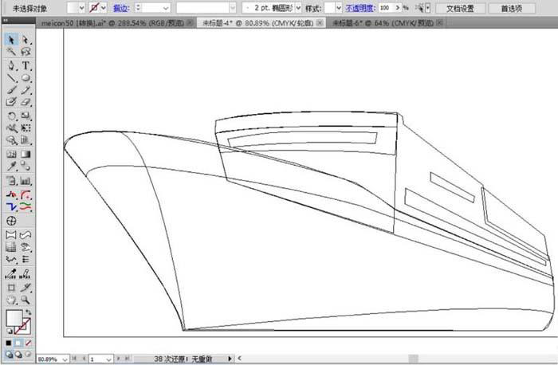Select the Type (T) tool
The image size is (558, 365).
pyautogui.click(x=26, y=65)
